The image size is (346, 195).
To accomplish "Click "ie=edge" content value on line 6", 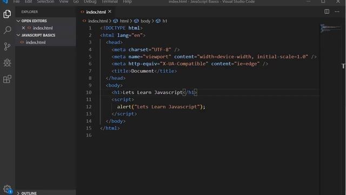I will 247,64.
